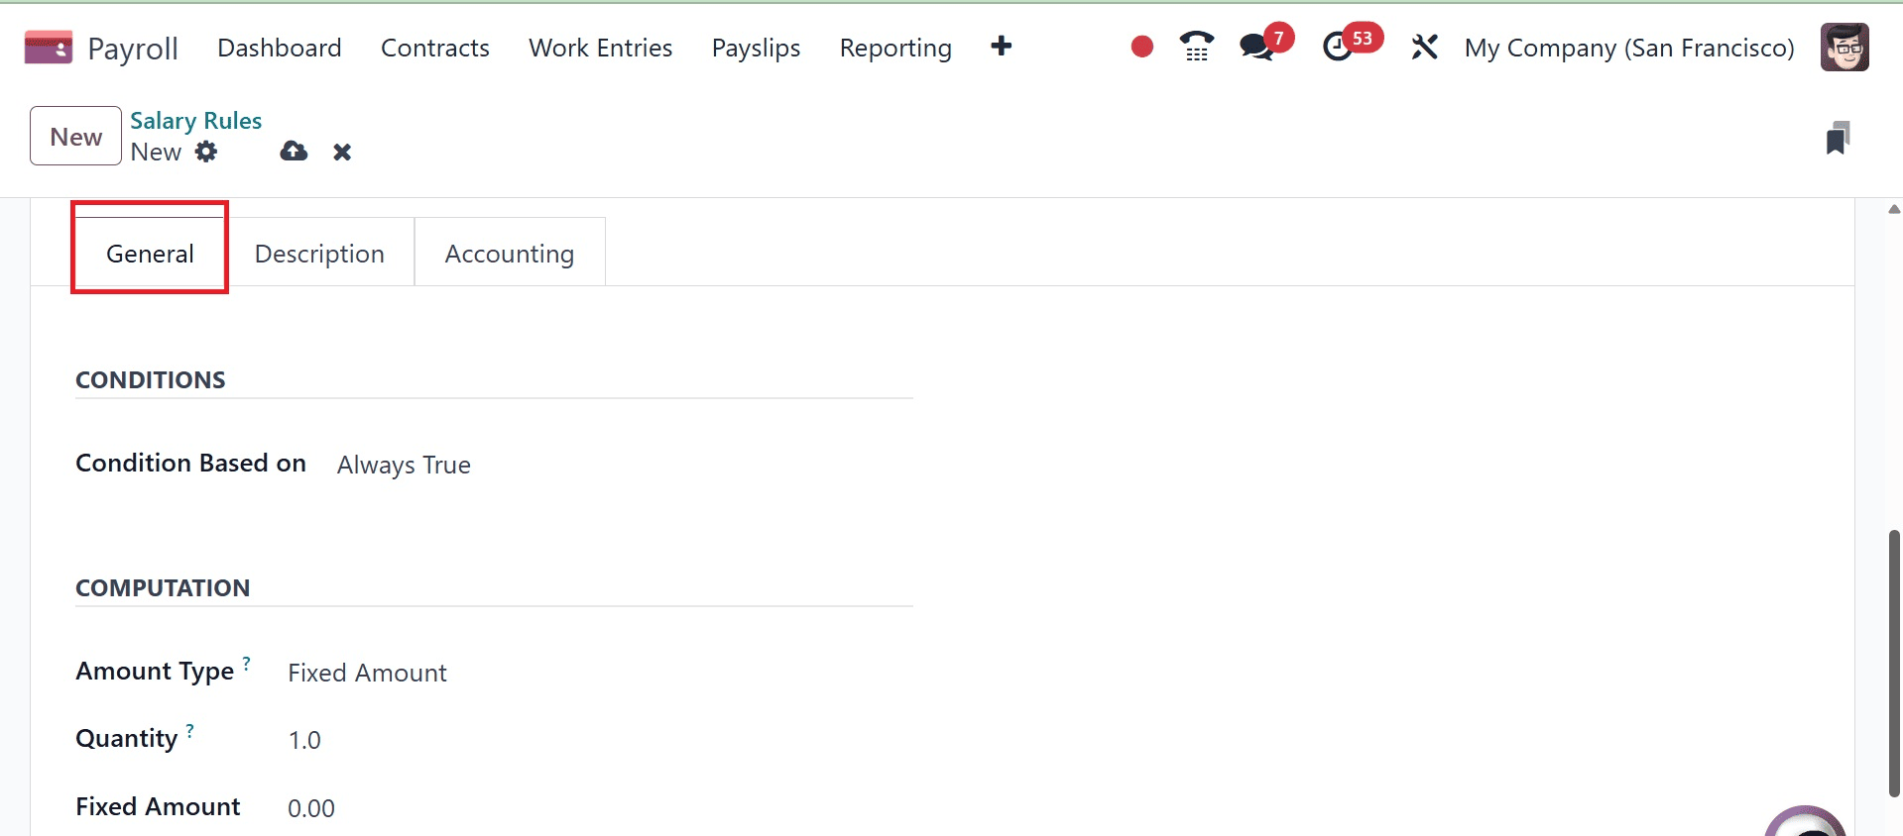
Task: Click the red recording dot indicator
Action: pos(1142,47)
